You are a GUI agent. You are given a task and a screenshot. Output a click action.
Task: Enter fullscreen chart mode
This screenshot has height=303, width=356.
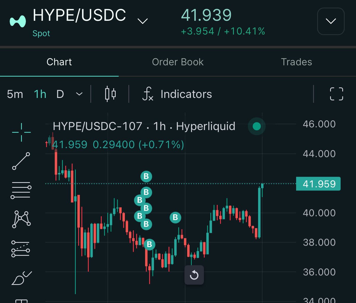337,94
